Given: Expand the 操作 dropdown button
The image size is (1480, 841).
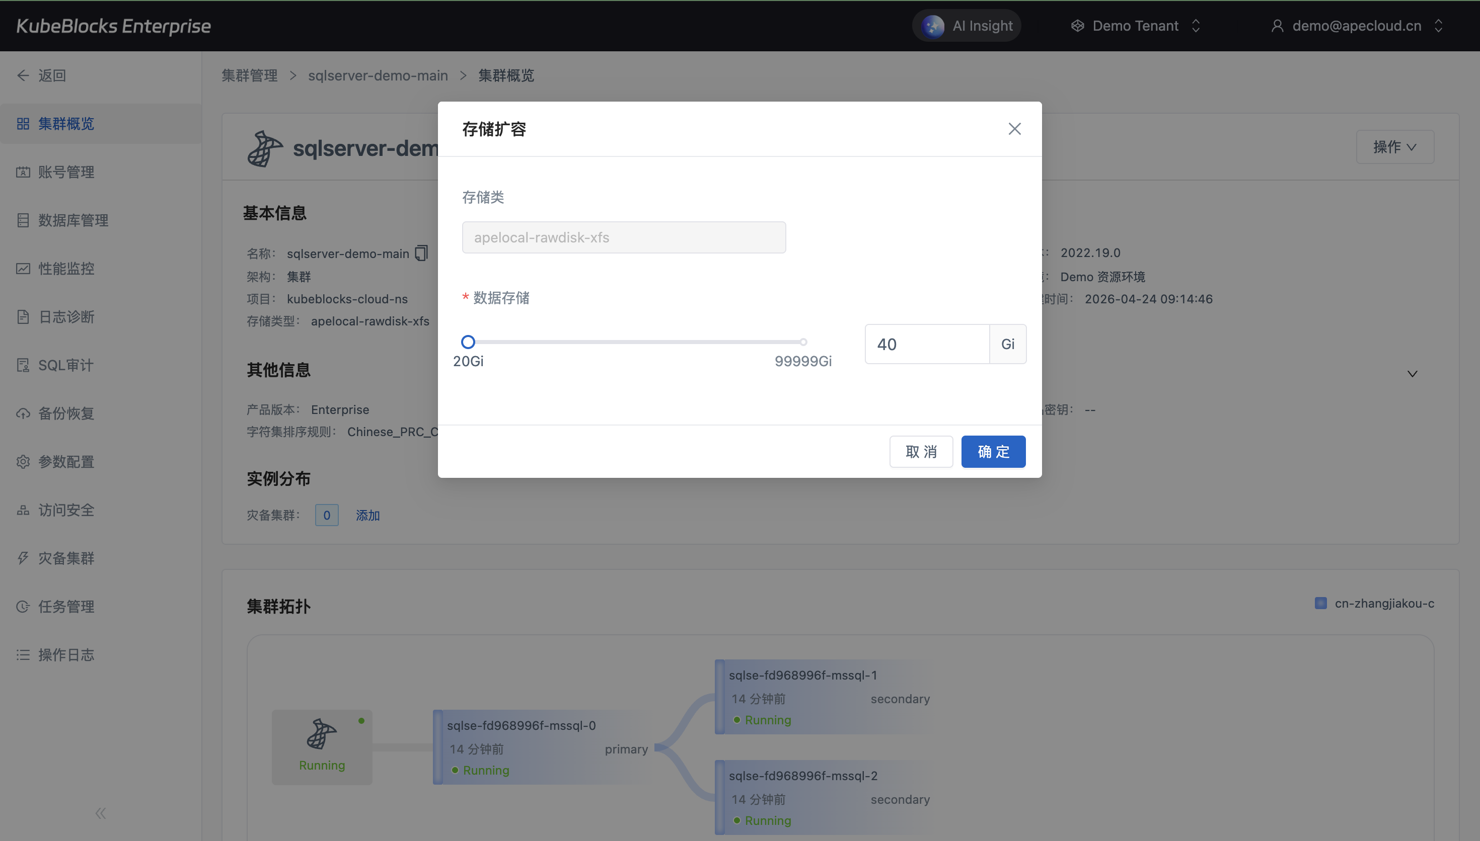Looking at the screenshot, I should click(1394, 147).
